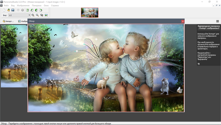221x125 pixels.
Task: Restore the inner document window
Action: [216, 5]
